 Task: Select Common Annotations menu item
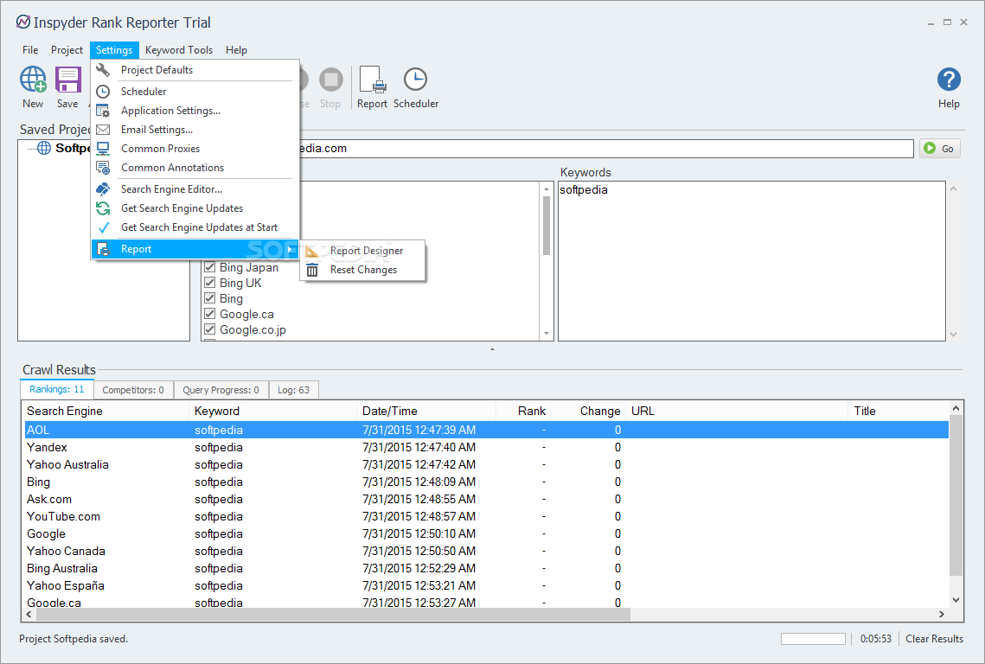[195, 168]
